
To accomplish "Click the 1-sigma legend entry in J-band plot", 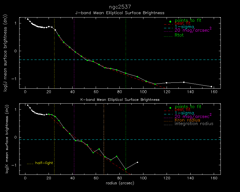I will point(184,27).
